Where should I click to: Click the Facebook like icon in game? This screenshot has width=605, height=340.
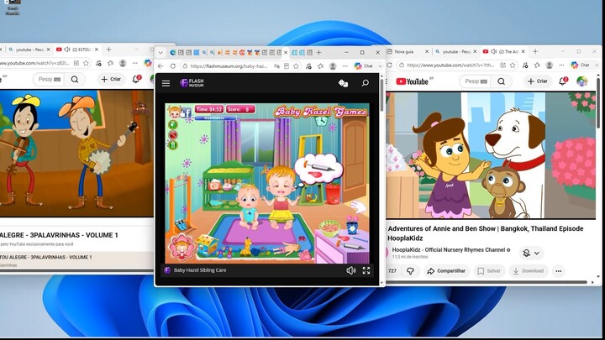coord(186,113)
